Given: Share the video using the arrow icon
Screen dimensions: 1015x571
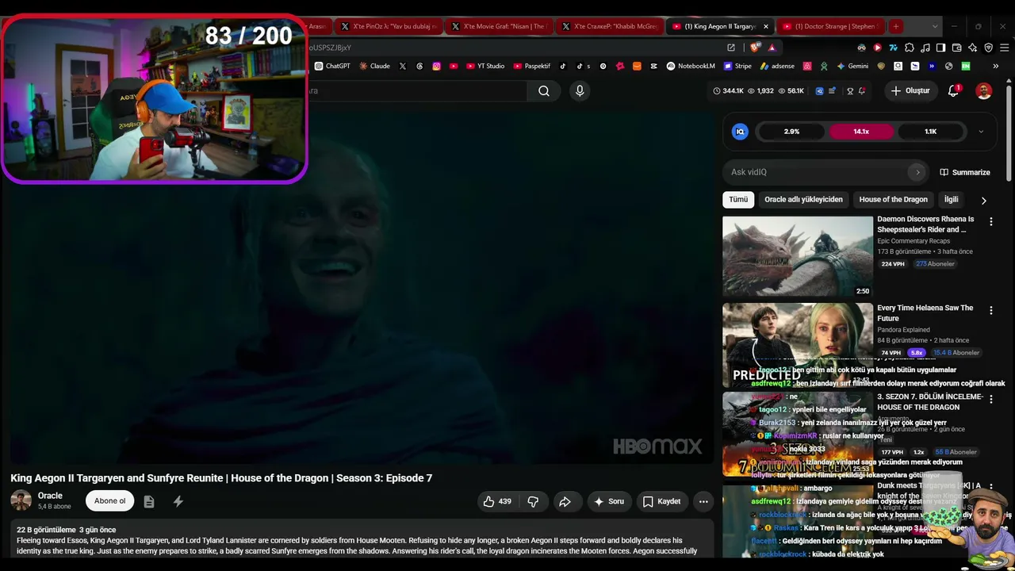Looking at the screenshot, I should 565,501.
